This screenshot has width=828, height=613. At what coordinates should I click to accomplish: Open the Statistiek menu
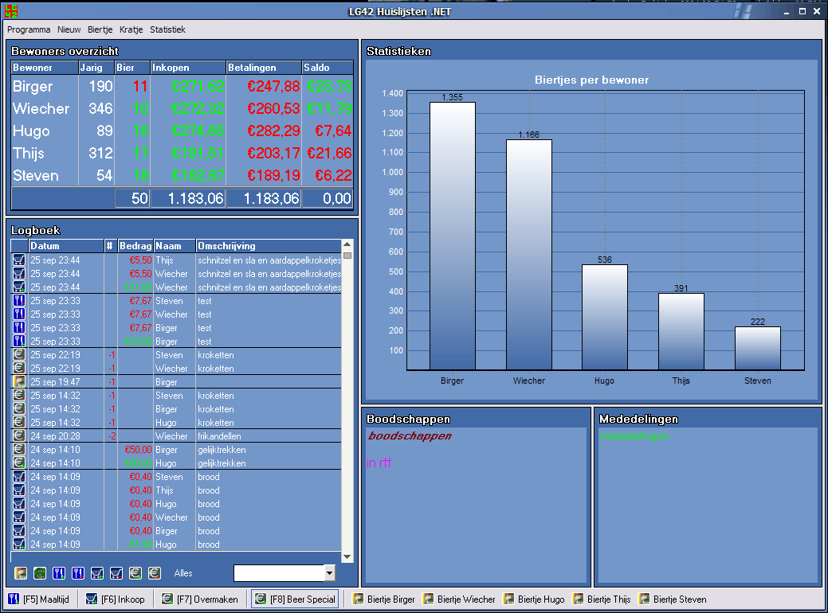(167, 29)
